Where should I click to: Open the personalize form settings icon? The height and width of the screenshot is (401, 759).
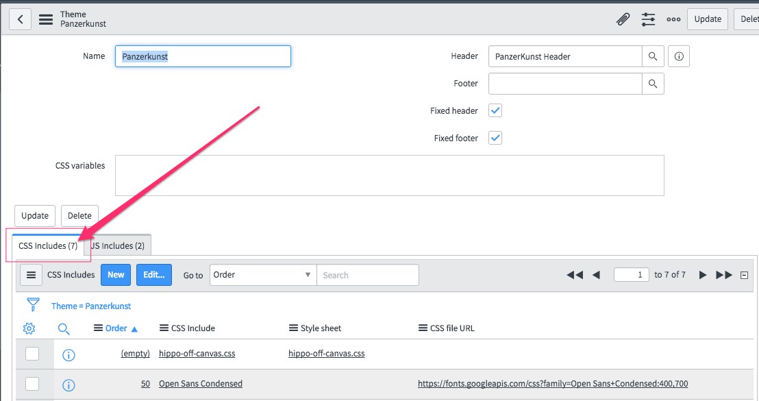[648, 19]
